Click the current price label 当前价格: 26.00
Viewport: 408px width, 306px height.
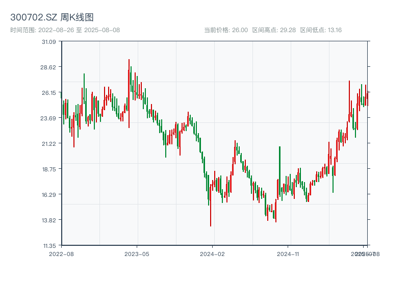[226, 30]
